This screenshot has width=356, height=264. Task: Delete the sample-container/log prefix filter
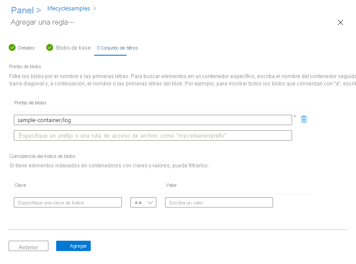click(x=304, y=119)
